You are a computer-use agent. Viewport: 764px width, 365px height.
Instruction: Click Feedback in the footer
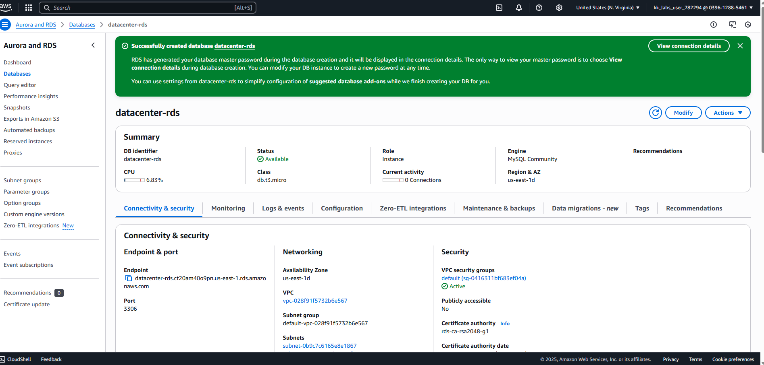[51, 359]
